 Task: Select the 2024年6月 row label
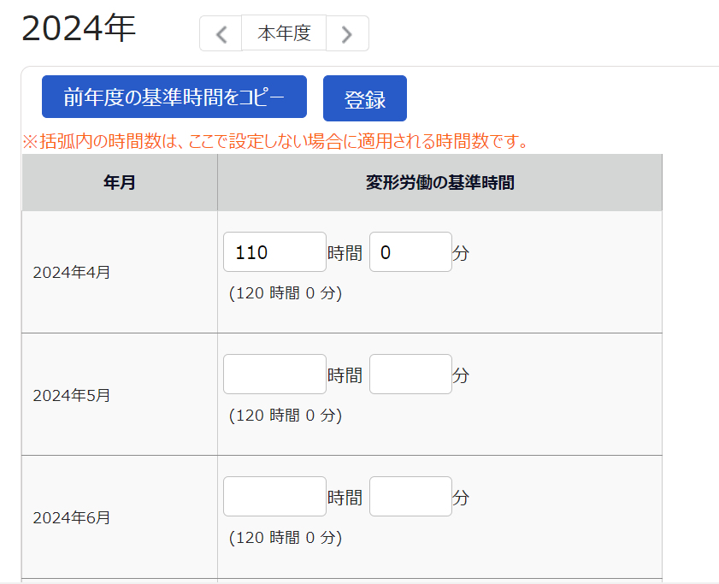(x=72, y=518)
